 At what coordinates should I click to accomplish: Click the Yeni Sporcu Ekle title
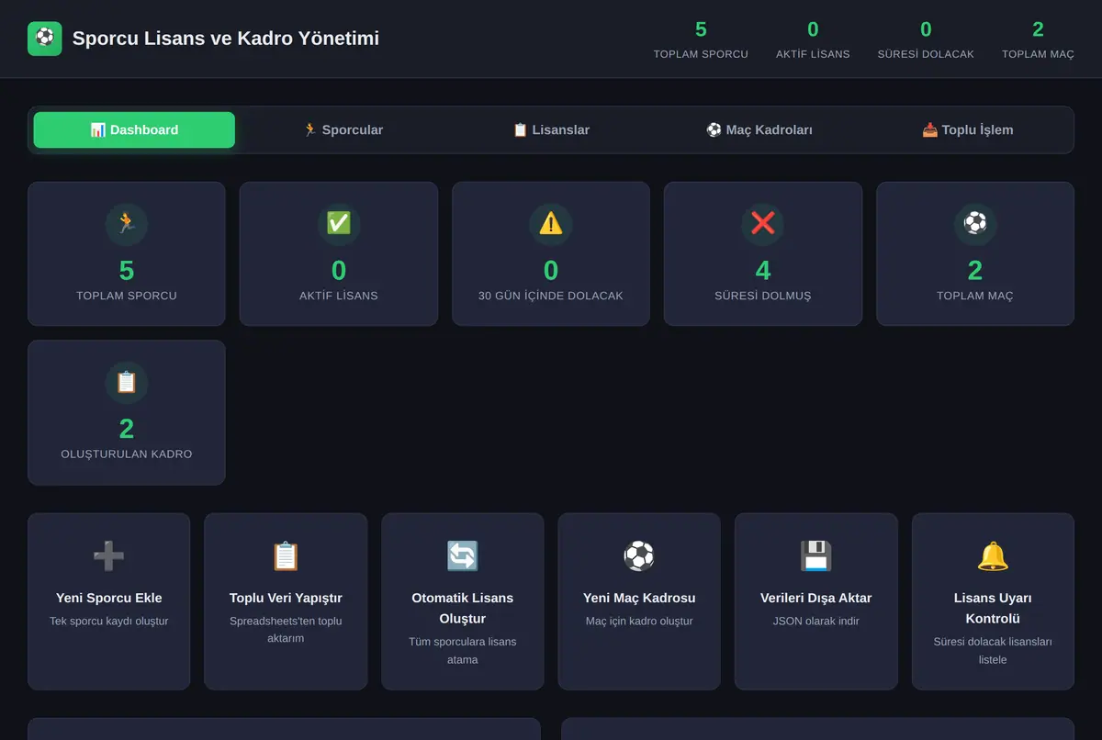pos(109,598)
